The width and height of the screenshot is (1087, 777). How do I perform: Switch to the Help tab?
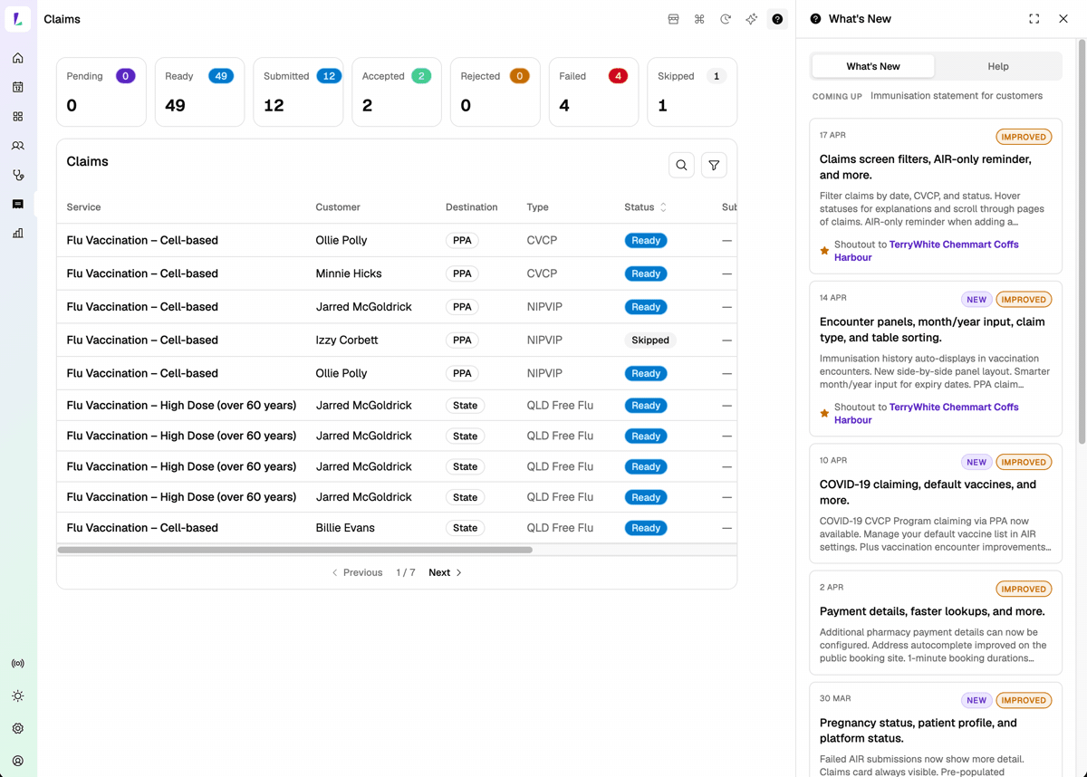click(x=998, y=66)
